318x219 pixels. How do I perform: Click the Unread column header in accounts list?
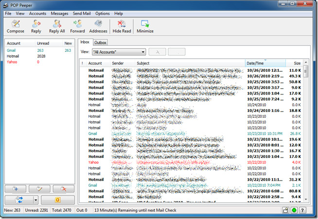(49, 43)
